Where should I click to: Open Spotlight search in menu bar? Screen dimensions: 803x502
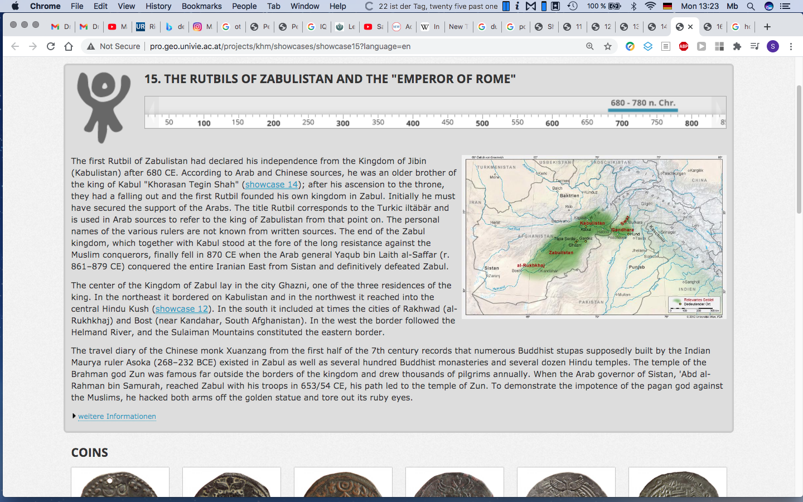pyautogui.click(x=751, y=6)
